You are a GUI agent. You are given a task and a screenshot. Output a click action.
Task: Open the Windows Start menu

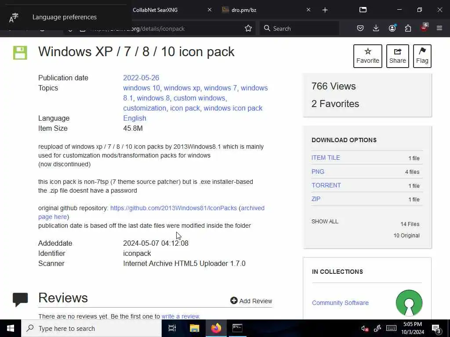click(x=11, y=328)
